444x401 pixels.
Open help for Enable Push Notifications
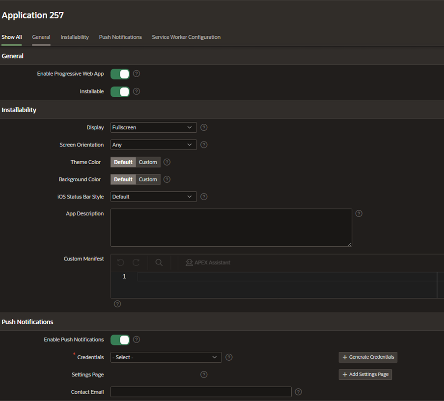coord(137,340)
